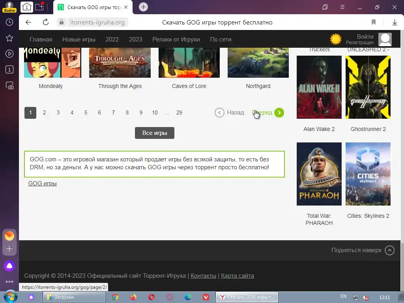Go back with the arrow button
Screen dimensions: 404x303
(x=28, y=22)
